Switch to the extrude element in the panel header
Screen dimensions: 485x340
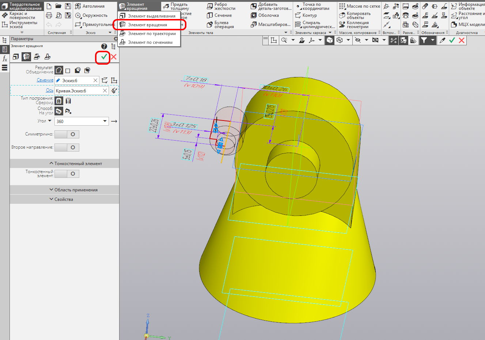[x=16, y=57]
